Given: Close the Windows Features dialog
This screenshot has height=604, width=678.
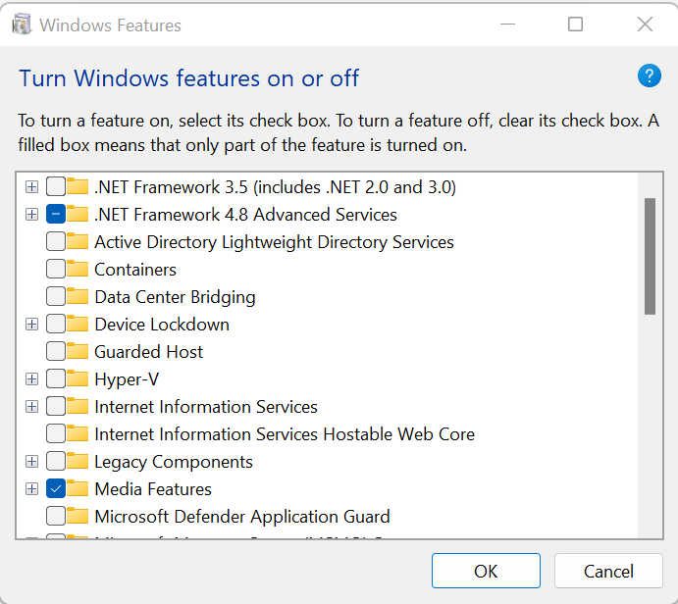Looking at the screenshot, I should 645,25.
